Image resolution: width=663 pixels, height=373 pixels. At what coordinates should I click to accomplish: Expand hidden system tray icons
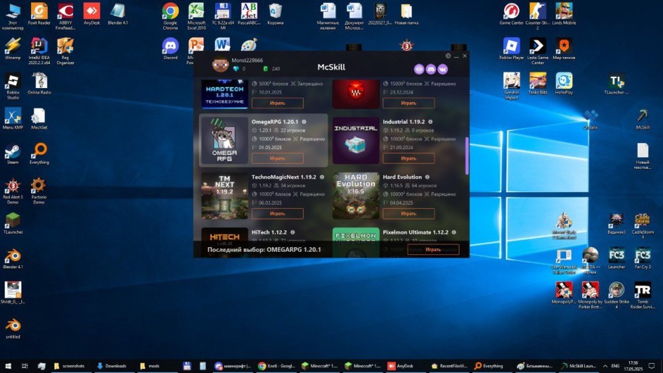[605, 366]
